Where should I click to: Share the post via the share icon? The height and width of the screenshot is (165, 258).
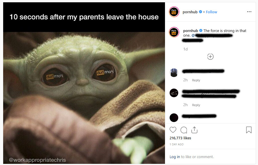pos(194,130)
